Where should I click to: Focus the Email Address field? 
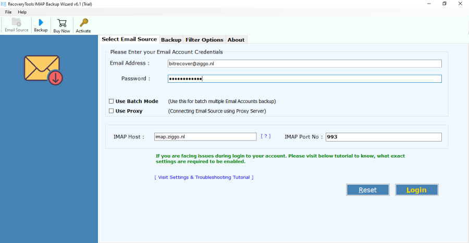tap(304, 63)
